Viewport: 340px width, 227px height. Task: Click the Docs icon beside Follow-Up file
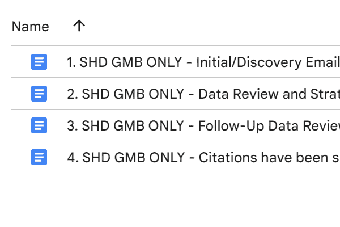click(39, 125)
